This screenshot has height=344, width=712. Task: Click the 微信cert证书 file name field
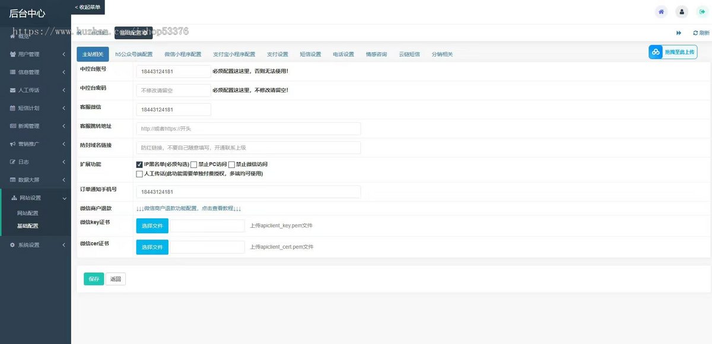[x=208, y=247]
